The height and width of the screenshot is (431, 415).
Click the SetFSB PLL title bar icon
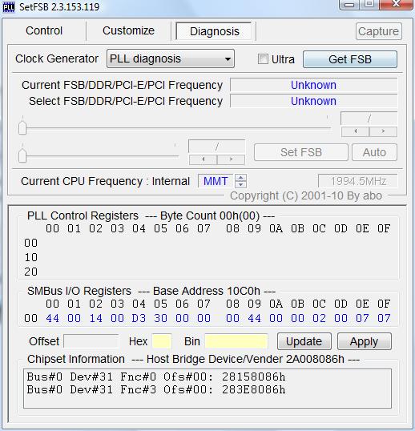point(9,6)
